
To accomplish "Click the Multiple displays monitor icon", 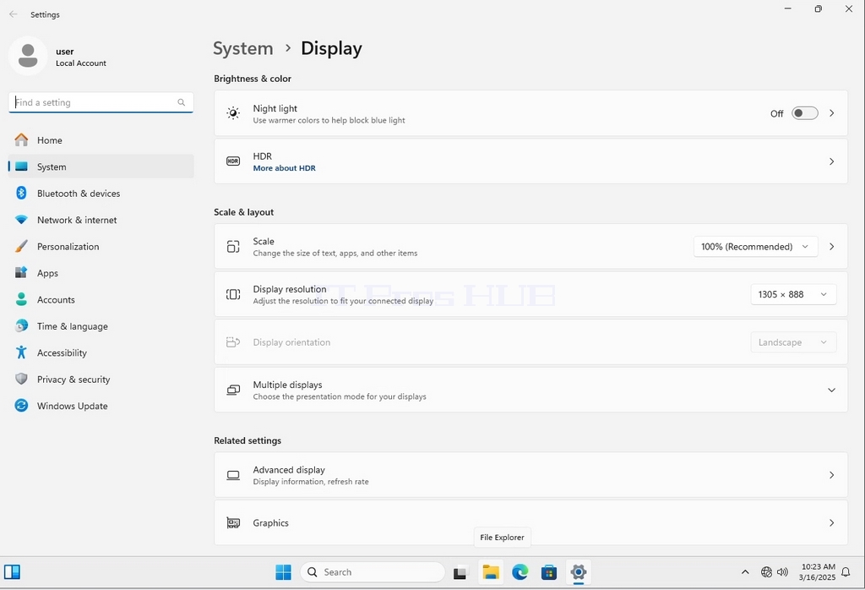I will (x=233, y=390).
